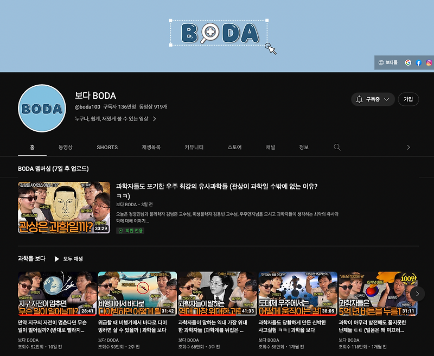Screen dimensions: 434x356
Task: Click title 과학자들이 말하는 역대 가장 위대
Action: click(x=213, y=326)
